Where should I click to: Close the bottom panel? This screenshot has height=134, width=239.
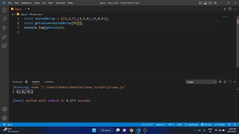click(x=235, y=82)
